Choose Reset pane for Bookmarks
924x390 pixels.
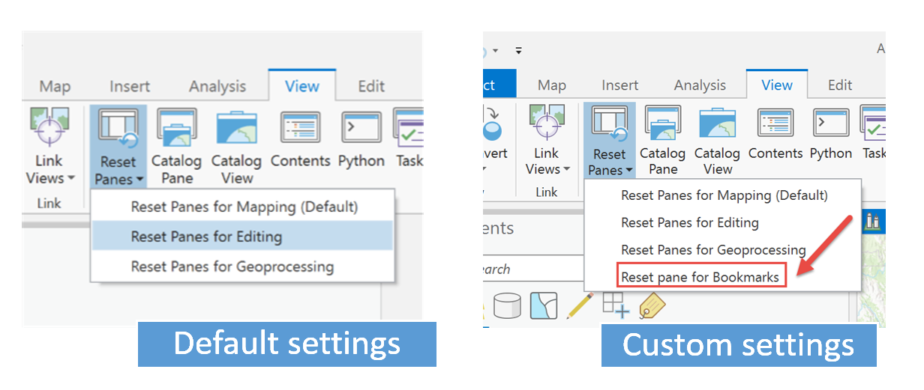pos(700,278)
